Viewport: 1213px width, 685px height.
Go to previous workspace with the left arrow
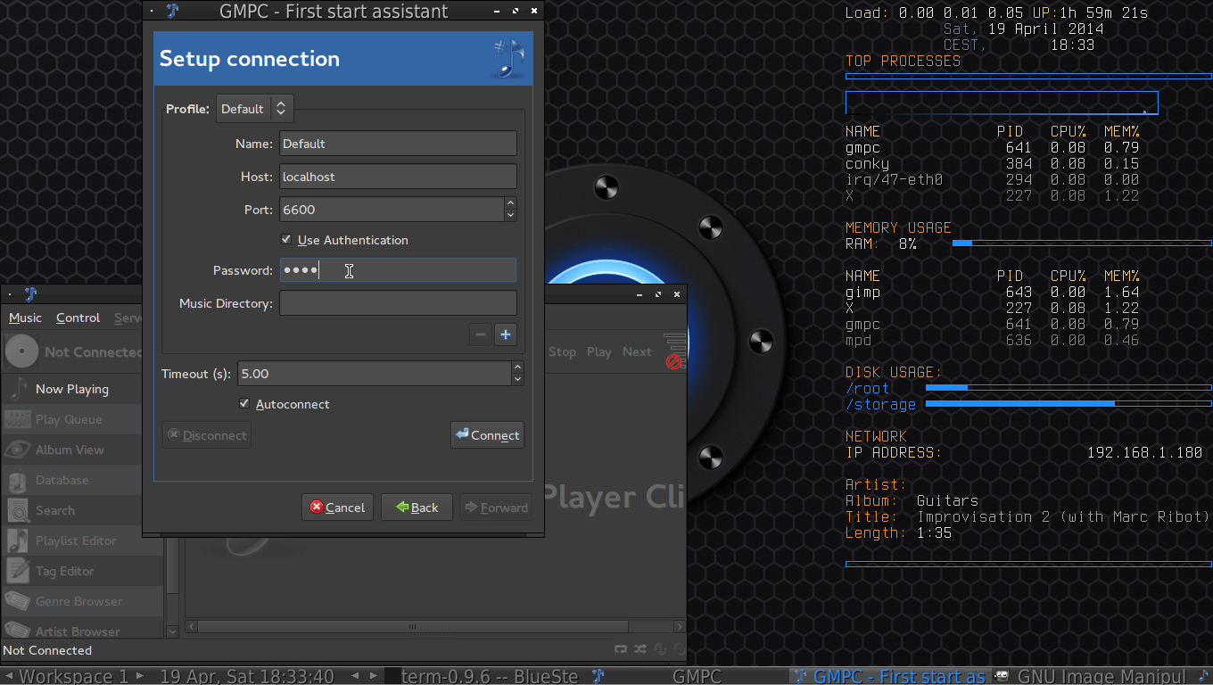click(9, 676)
